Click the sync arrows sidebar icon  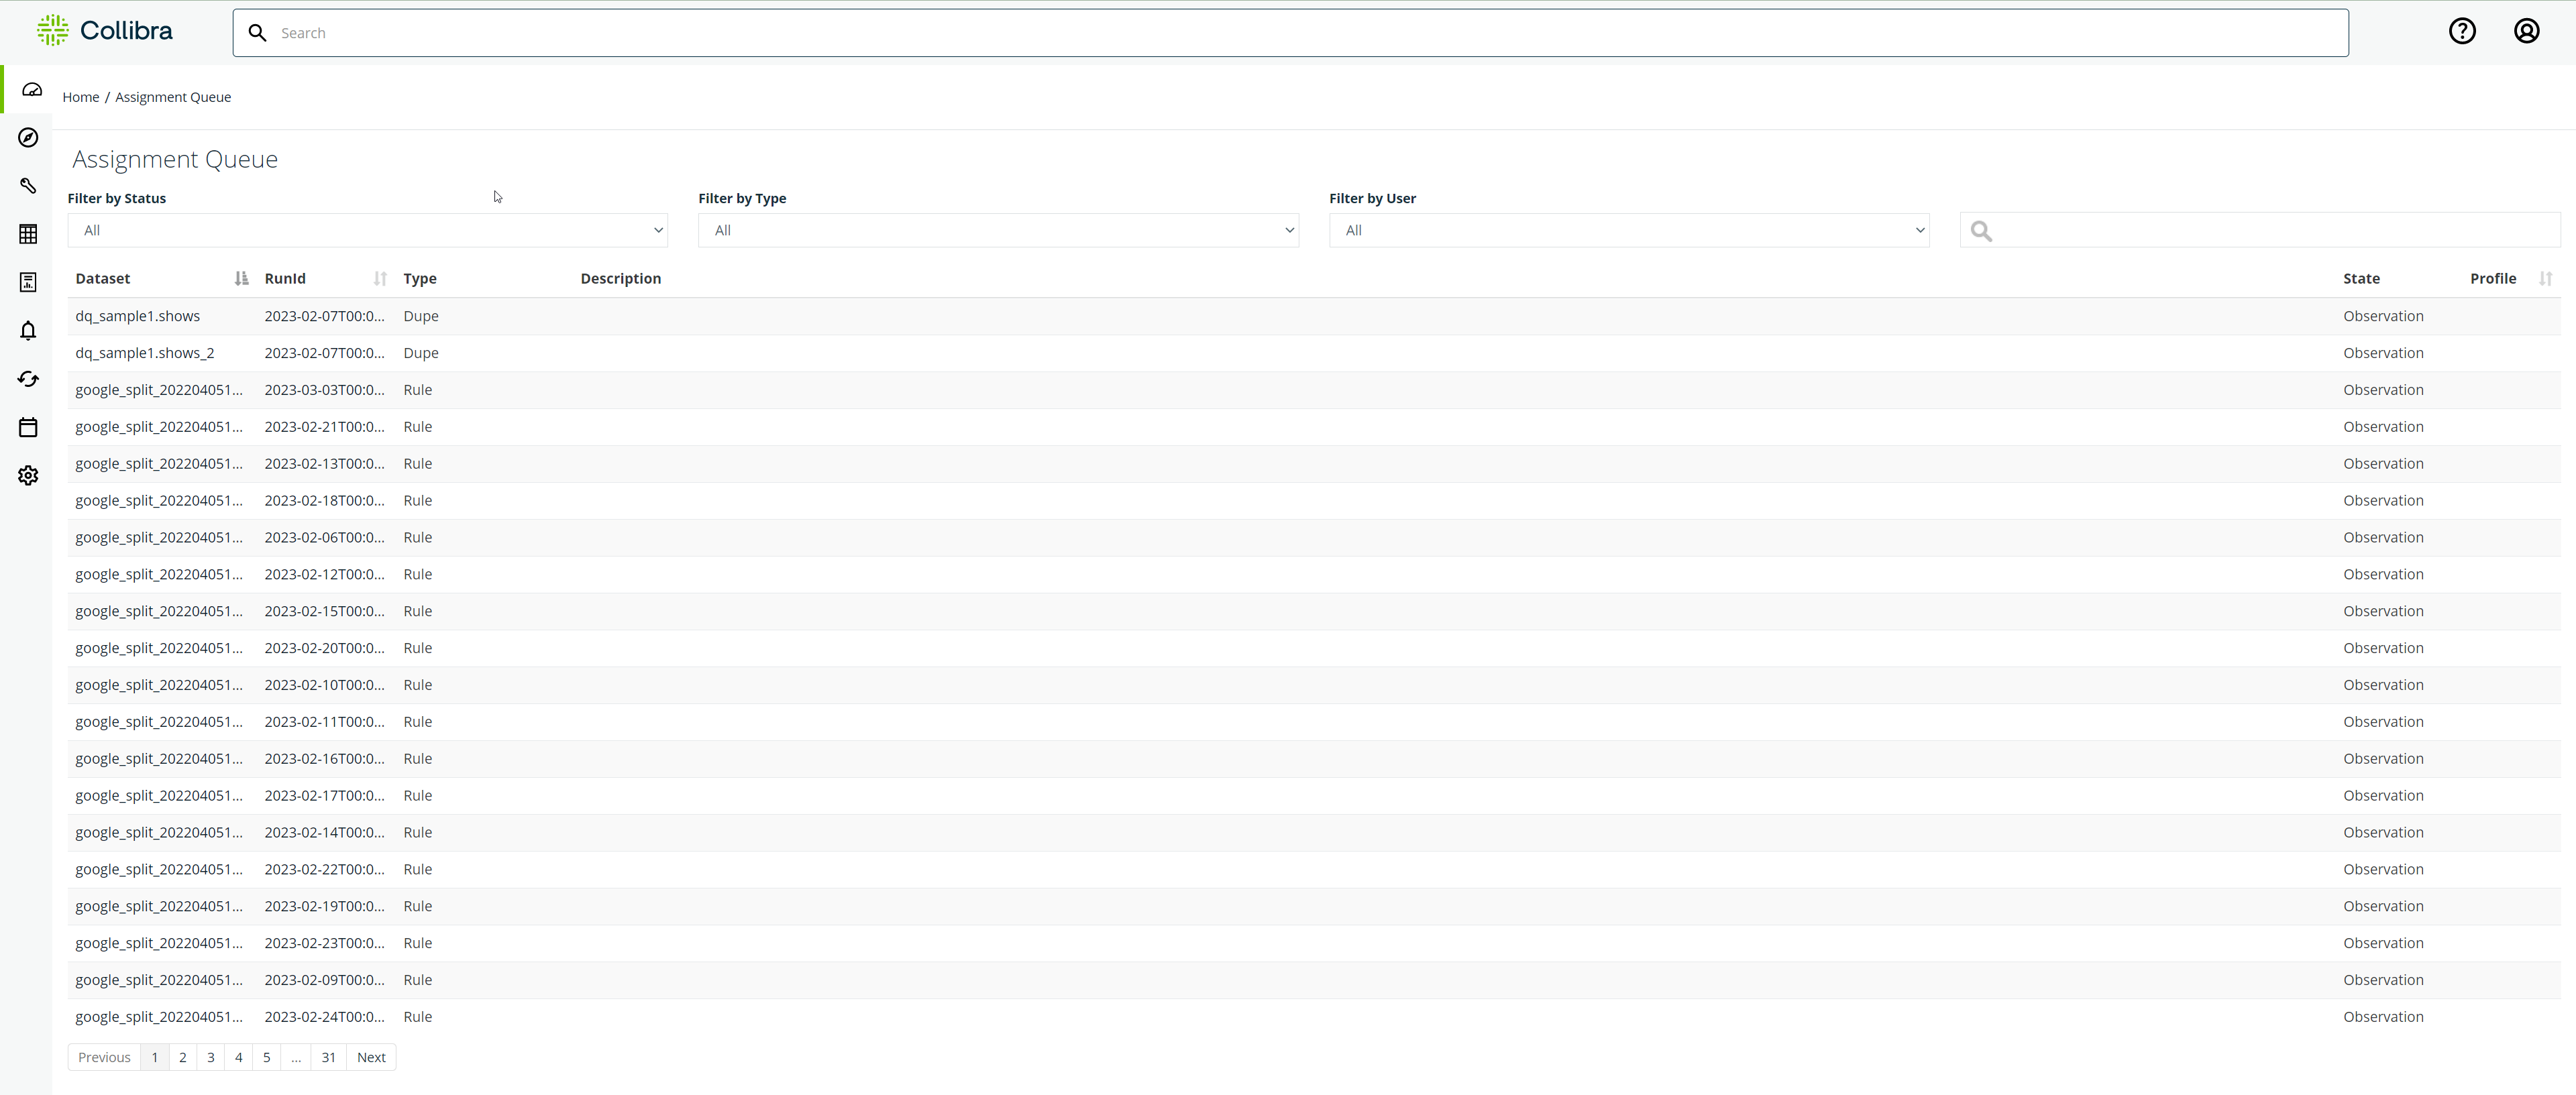pos(28,379)
